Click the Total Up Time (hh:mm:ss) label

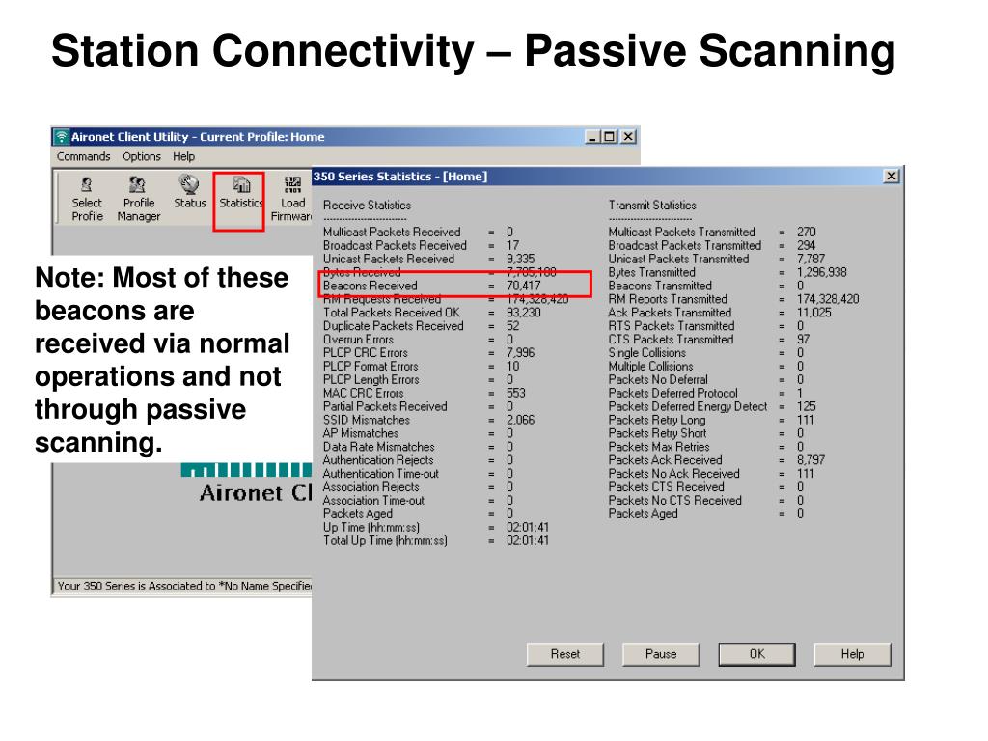click(x=385, y=540)
